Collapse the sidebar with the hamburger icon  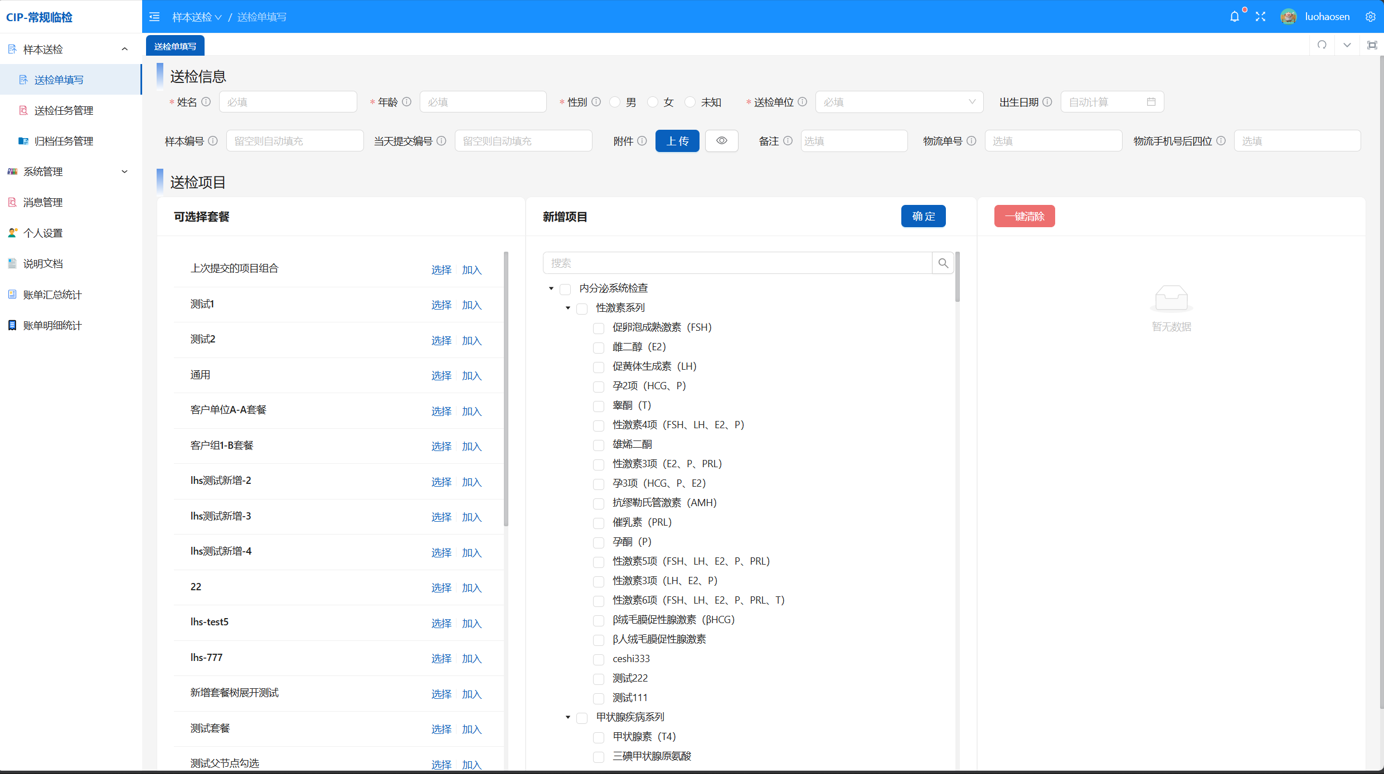154,17
